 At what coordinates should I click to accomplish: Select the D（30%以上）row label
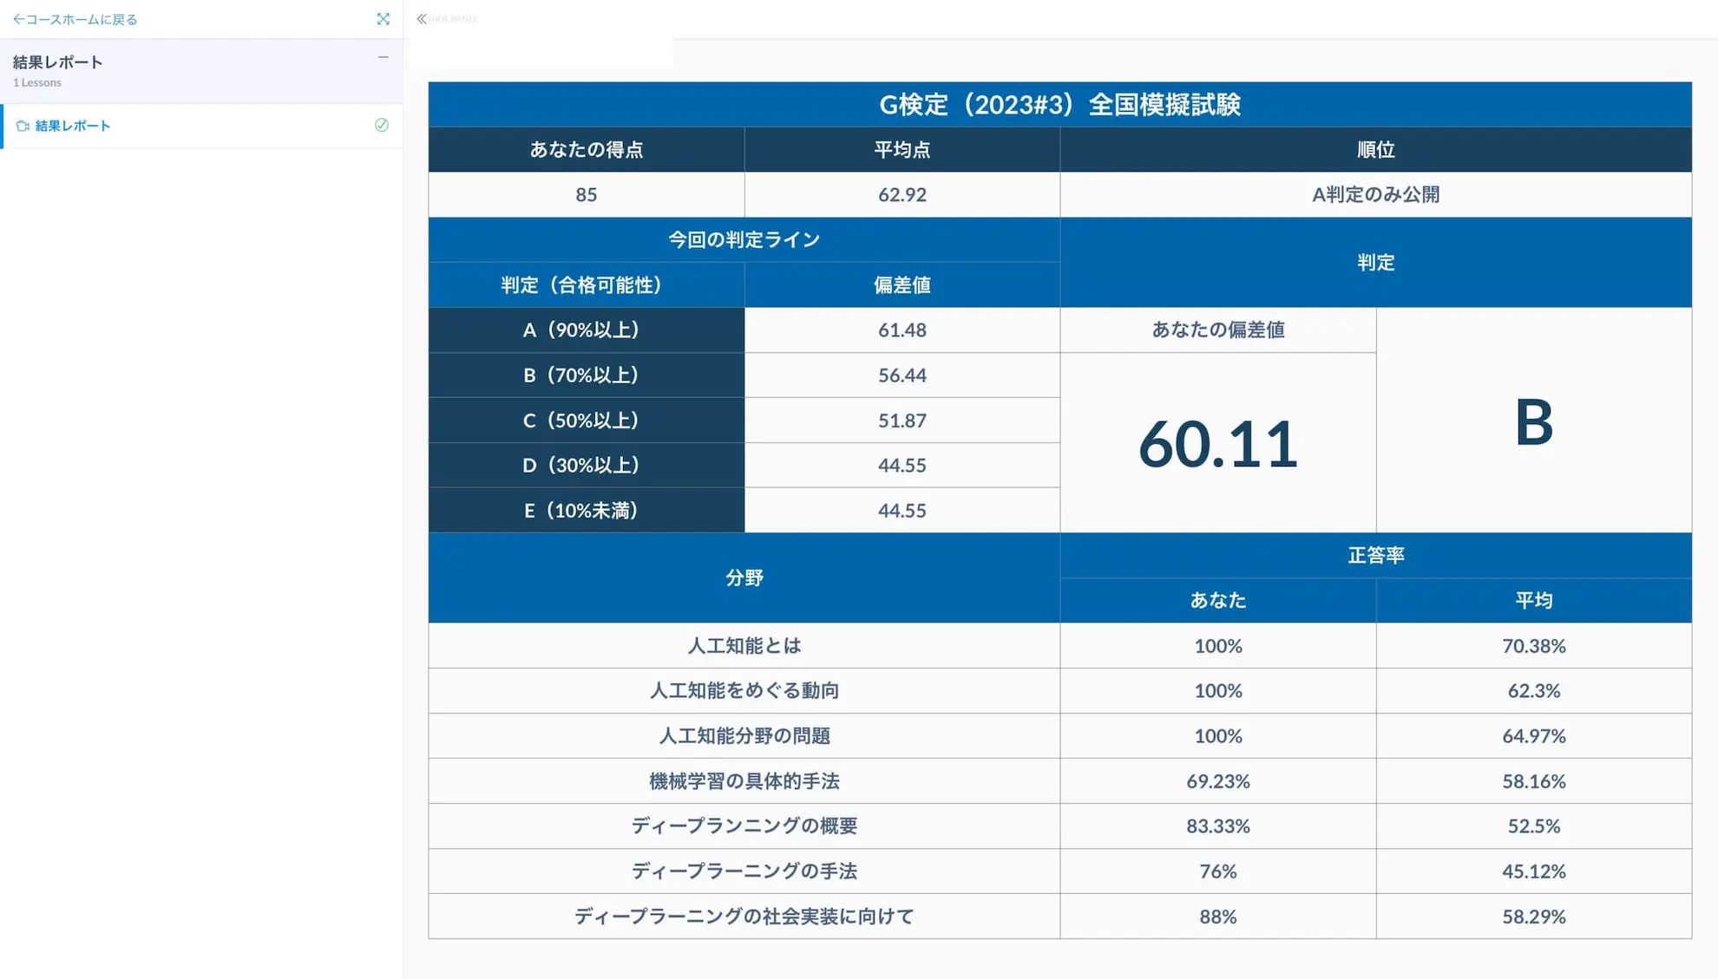click(x=587, y=465)
